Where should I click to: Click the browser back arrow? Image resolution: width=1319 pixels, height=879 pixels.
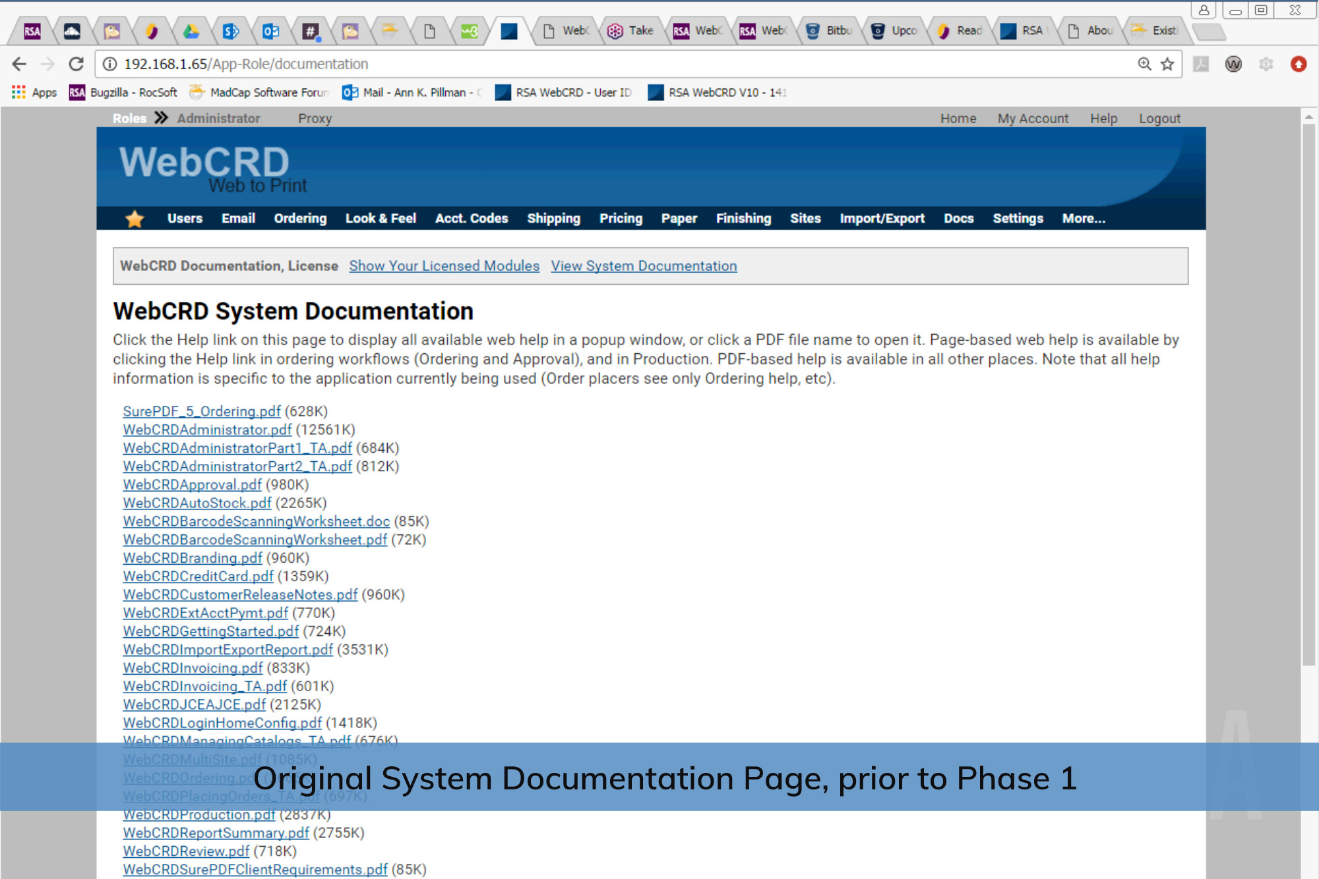19,64
